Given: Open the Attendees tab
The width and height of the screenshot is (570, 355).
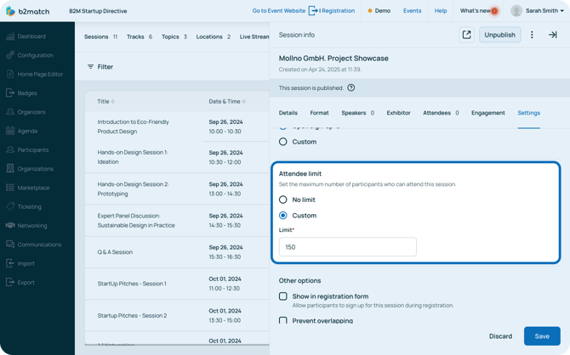Looking at the screenshot, I should (441, 113).
